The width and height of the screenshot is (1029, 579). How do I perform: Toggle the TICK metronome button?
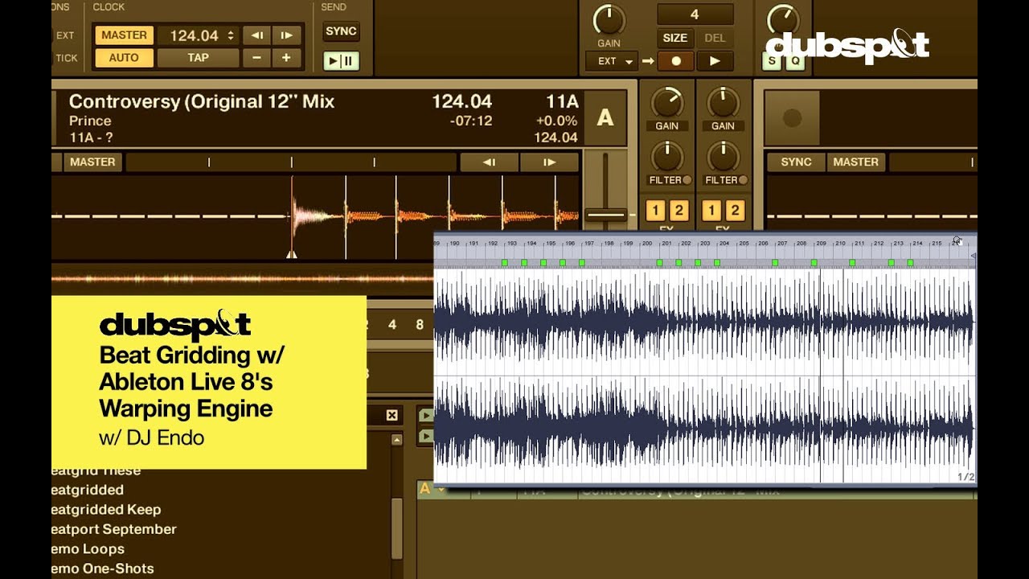[66, 58]
